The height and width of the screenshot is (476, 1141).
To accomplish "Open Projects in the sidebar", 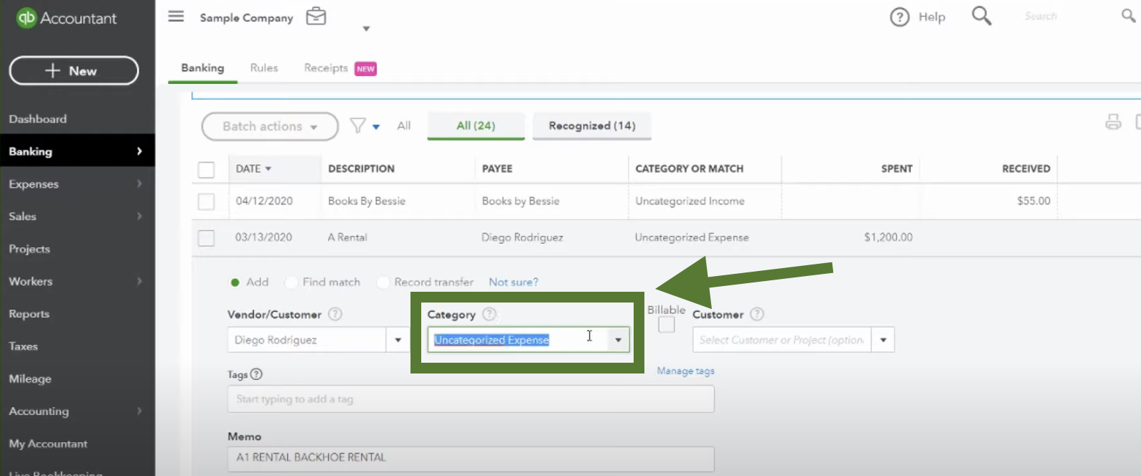I will (x=29, y=249).
